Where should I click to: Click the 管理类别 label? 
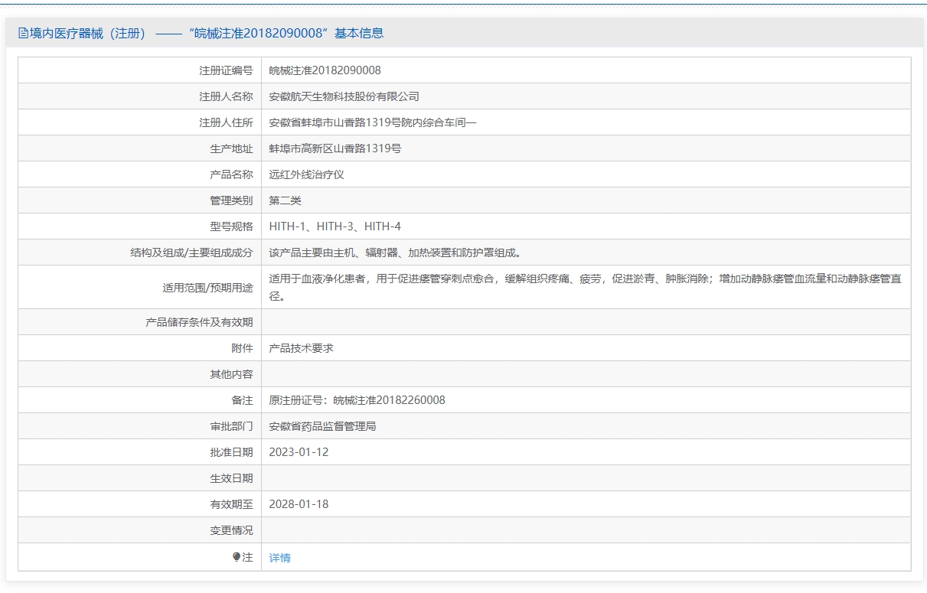point(231,200)
